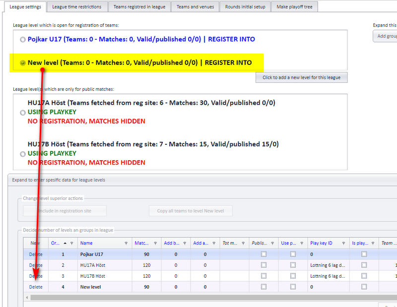
Task: Open filter icon on the Publis... column
Action: coord(272,243)
